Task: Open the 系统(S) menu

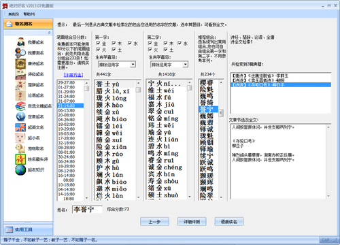Action: click(x=14, y=14)
